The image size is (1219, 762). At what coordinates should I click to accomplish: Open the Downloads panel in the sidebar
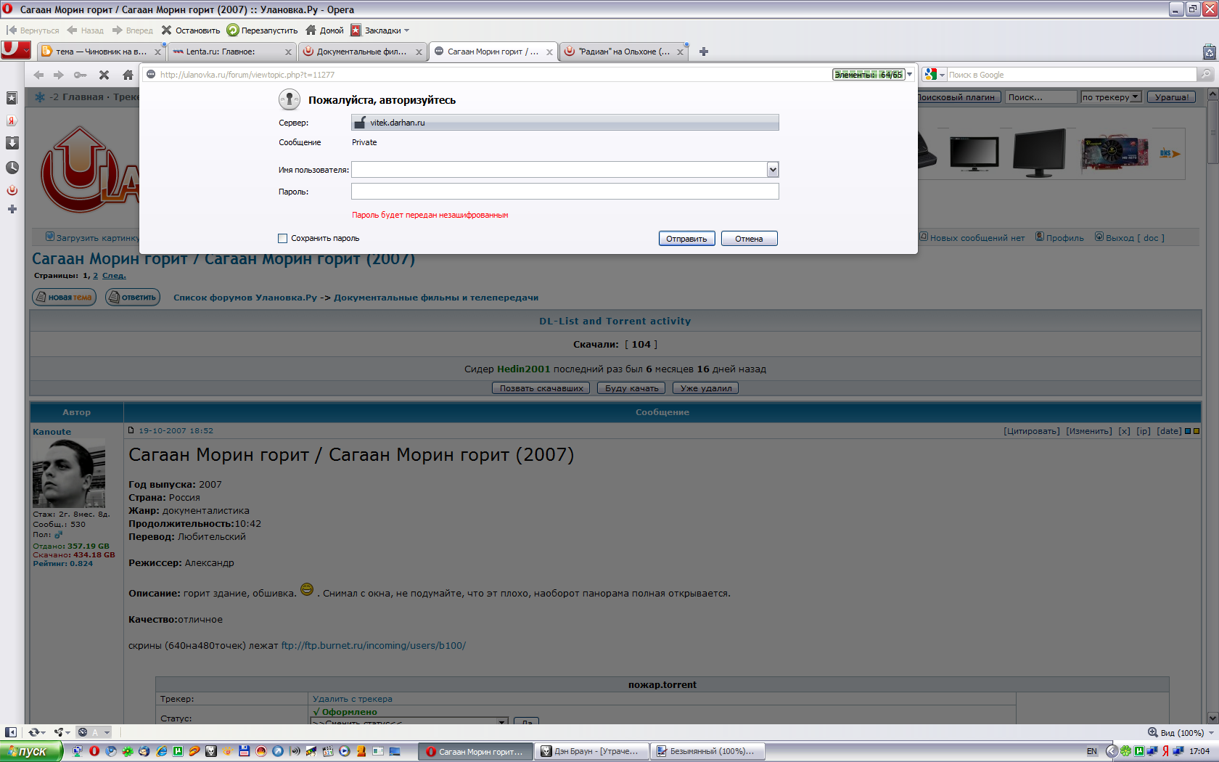click(12, 143)
